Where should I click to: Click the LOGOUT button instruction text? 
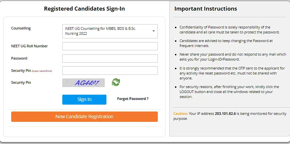tap(229, 92)
